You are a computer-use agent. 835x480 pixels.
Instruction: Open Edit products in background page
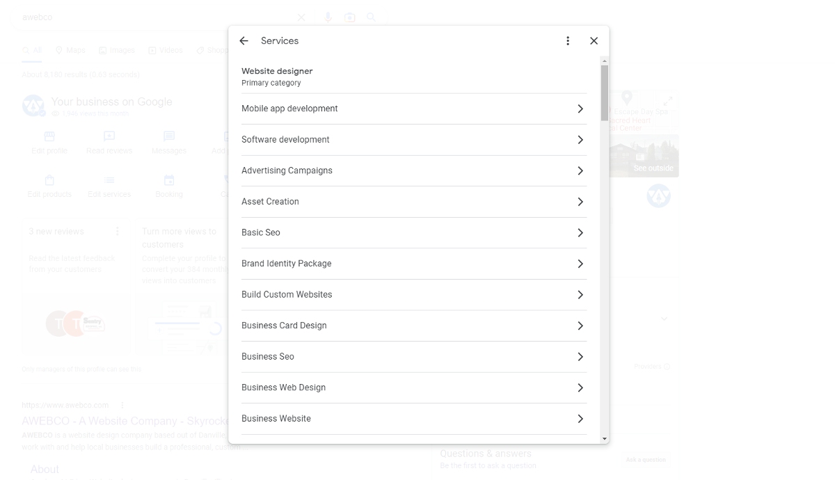[x=49, y=186]
